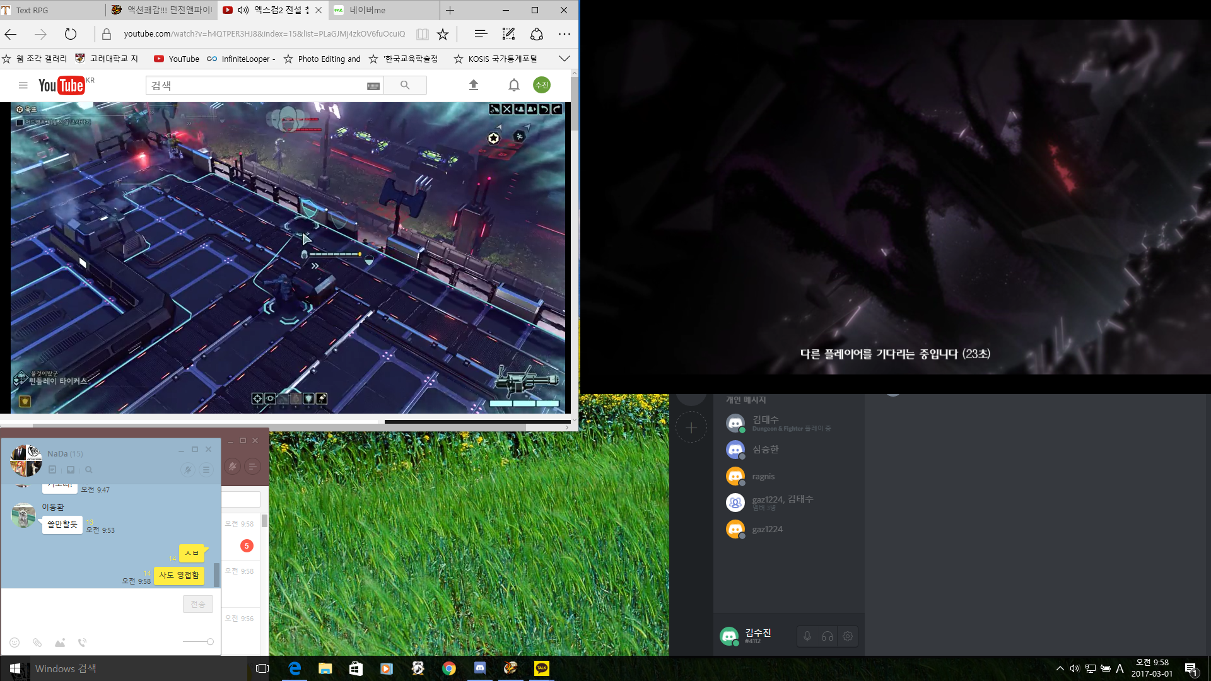Open Discord DM with 심승한
The image size is (1211, 681).
pyautogui.click(x=788, y=450)
